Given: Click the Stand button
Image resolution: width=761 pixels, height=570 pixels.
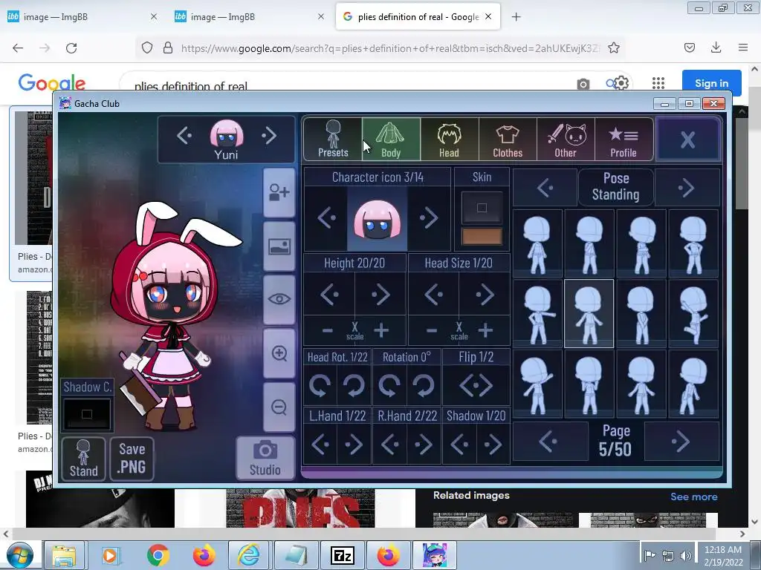Looking at the screenshot, I should click(83, 459).
